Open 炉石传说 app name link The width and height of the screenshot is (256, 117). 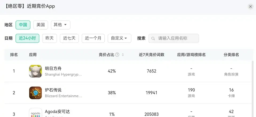(x=53, y=90)
